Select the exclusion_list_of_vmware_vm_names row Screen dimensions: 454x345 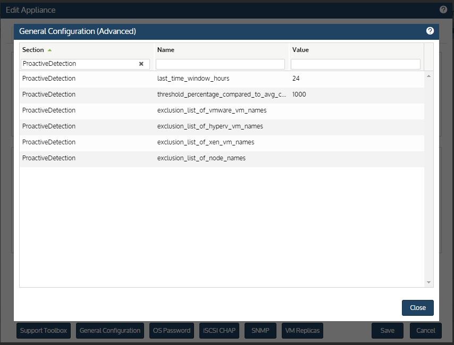coord(212,110)
